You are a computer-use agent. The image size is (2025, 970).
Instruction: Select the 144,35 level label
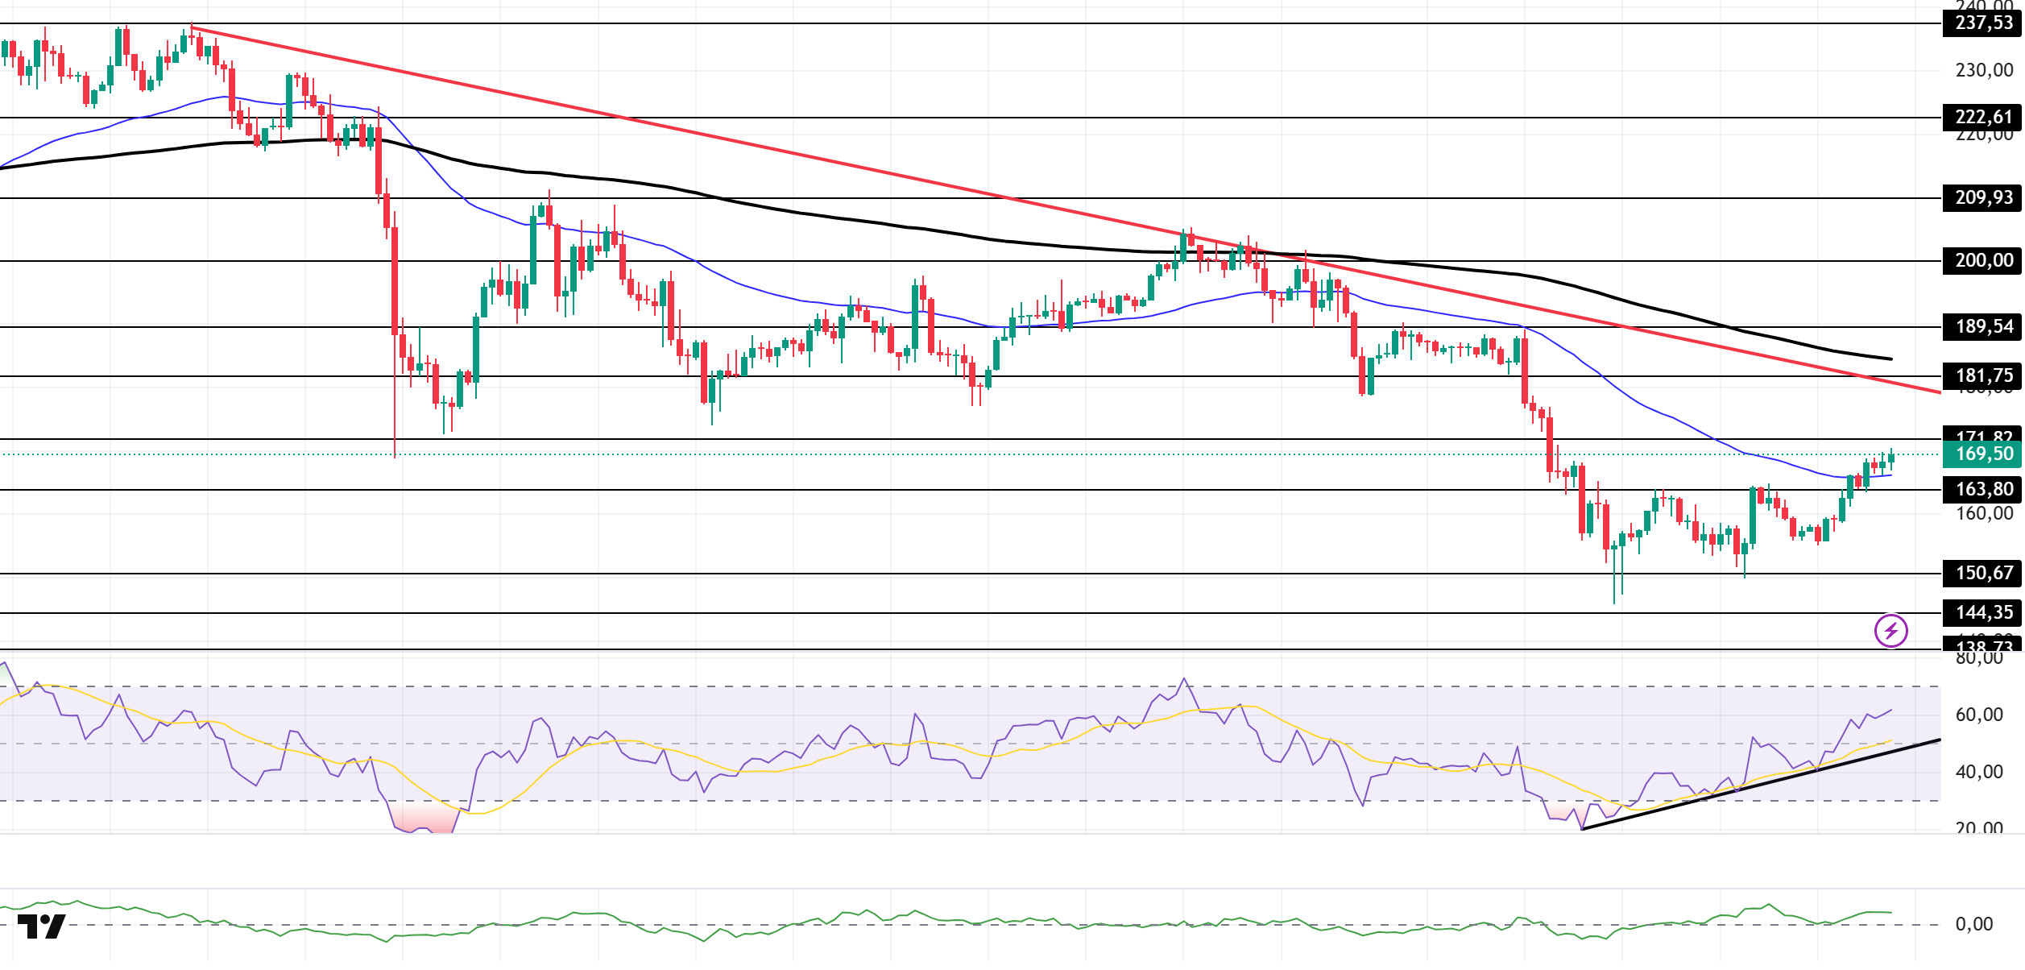click(x=1983, y=612)
